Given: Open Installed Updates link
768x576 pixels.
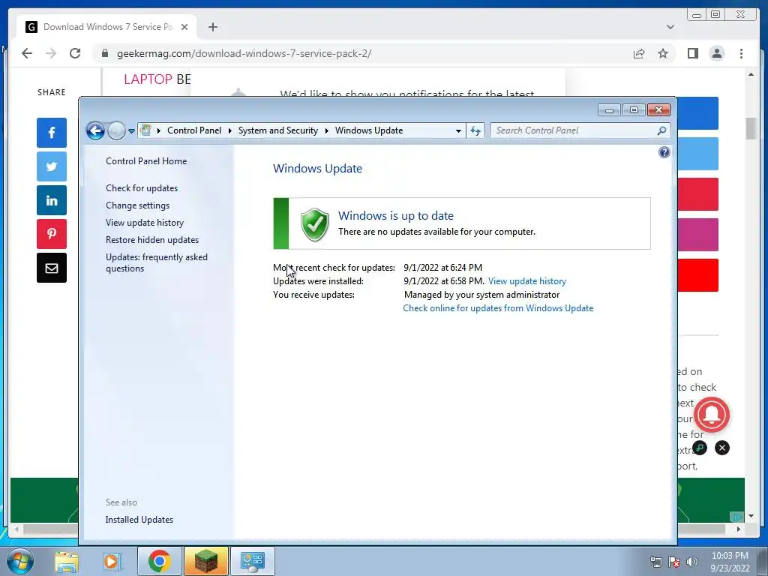Looking at the screenshot, I should [139, 520].
